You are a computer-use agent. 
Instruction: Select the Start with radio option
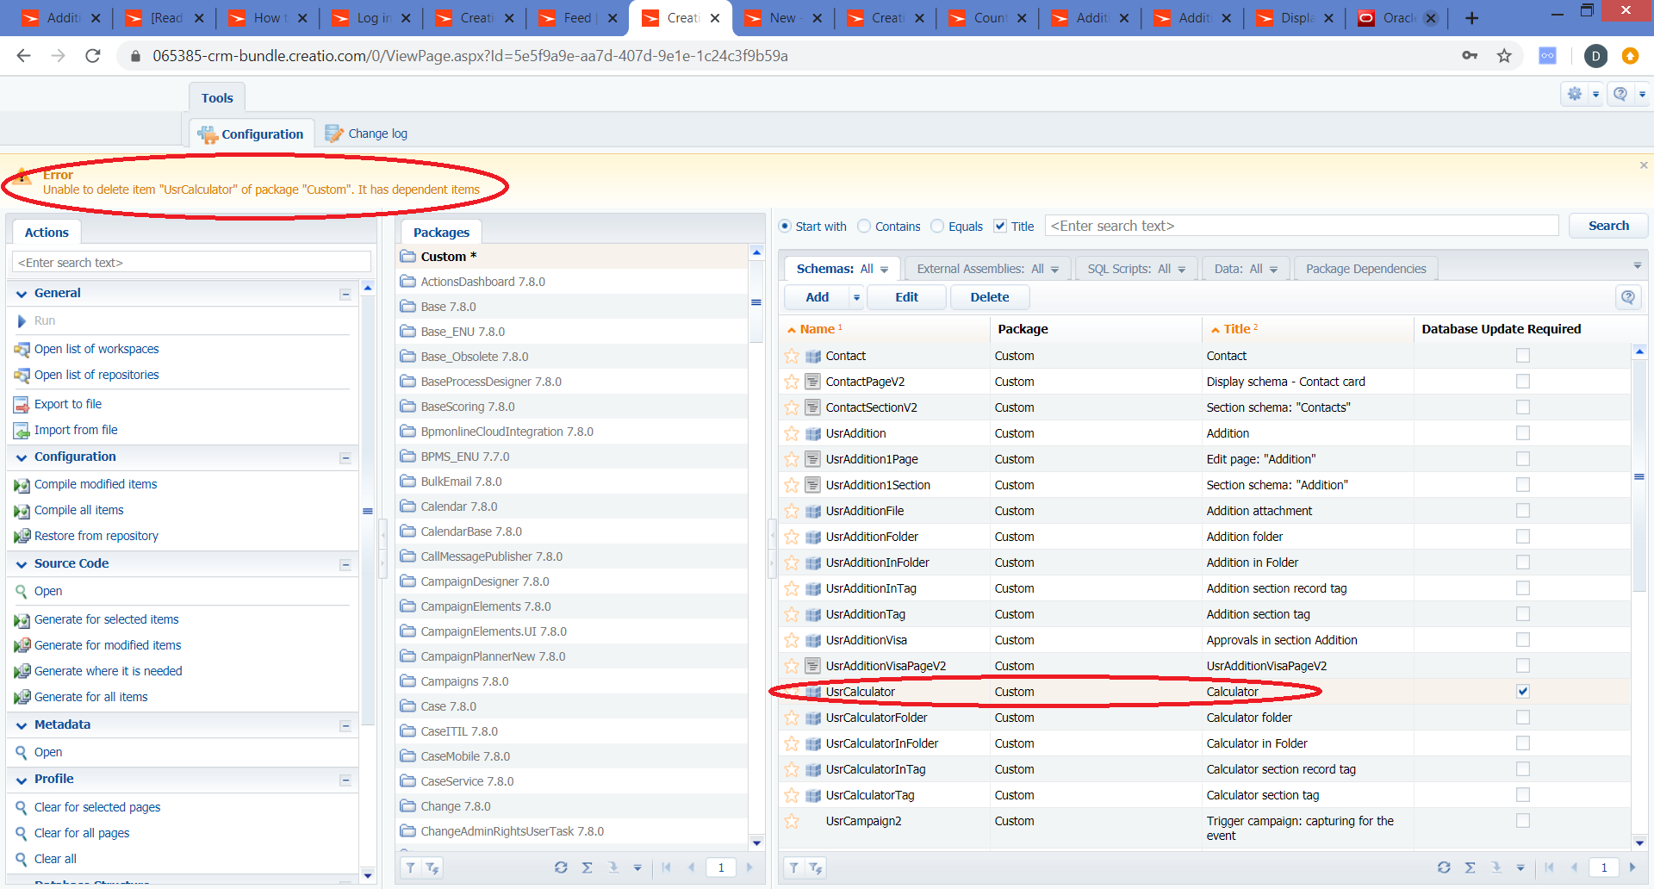coord(785,227)
